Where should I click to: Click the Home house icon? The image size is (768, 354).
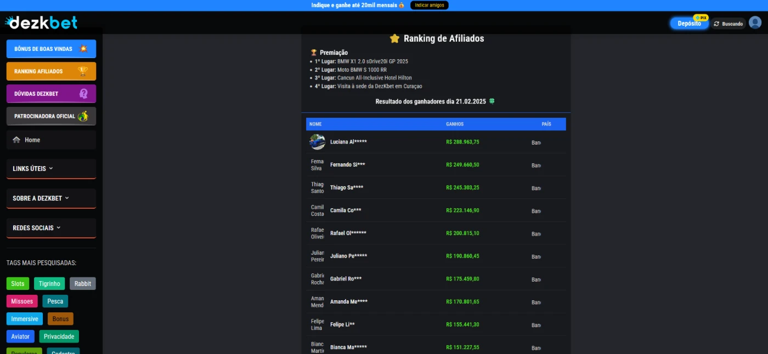[x=16, y=140]
